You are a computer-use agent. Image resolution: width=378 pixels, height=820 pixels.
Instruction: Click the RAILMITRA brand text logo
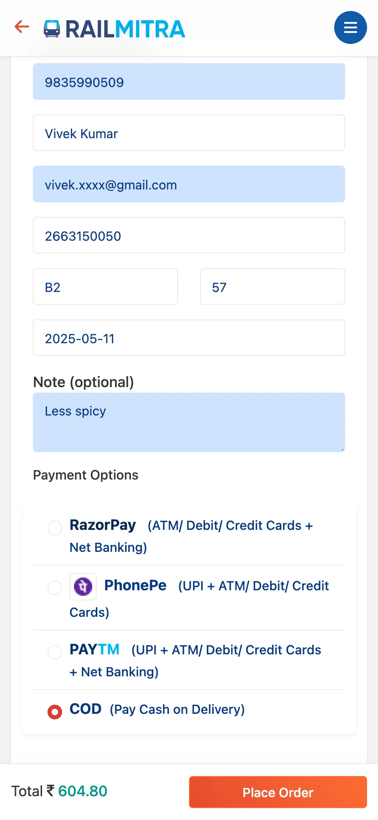point(125,29)
